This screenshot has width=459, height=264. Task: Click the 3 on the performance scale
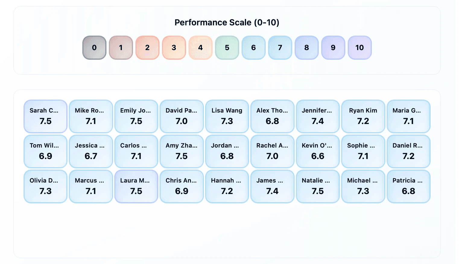(174, 47)
